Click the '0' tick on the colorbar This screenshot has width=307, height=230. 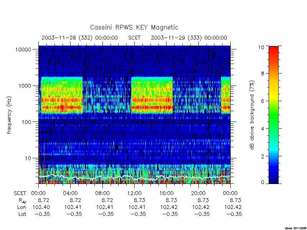pyautogui.click(x=263, y=182)
